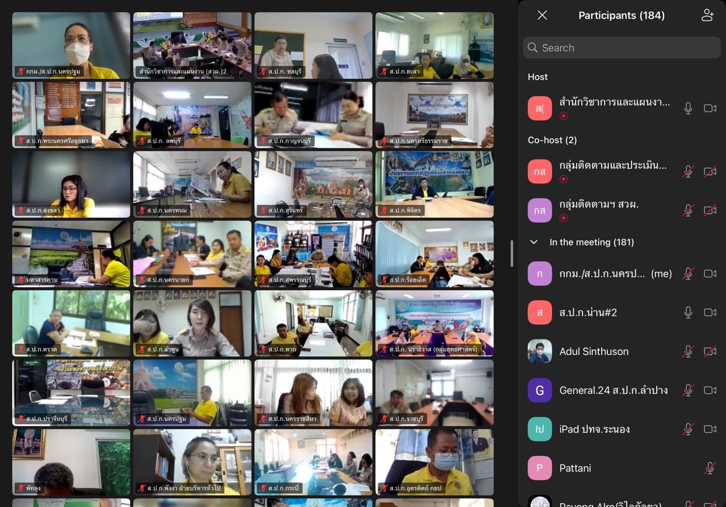The width and height of the screenshot is (726, 507).
Task: Select Adul Sinthuson's profile photo
Action: pyautogui.click(x=540, y=351)
